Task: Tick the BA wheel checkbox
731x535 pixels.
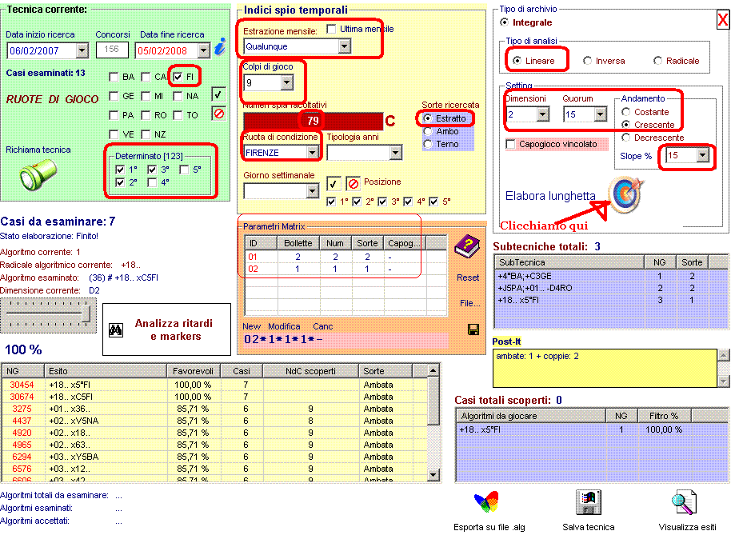Action: (114, 77)
